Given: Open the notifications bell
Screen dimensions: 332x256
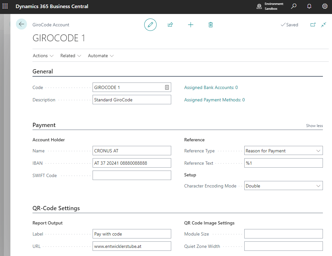Looking at the screenshot, I should (x=309, y=6).
